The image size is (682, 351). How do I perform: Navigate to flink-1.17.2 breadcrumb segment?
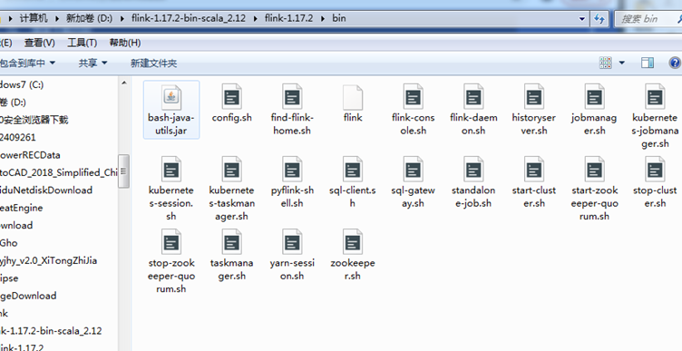288,18
